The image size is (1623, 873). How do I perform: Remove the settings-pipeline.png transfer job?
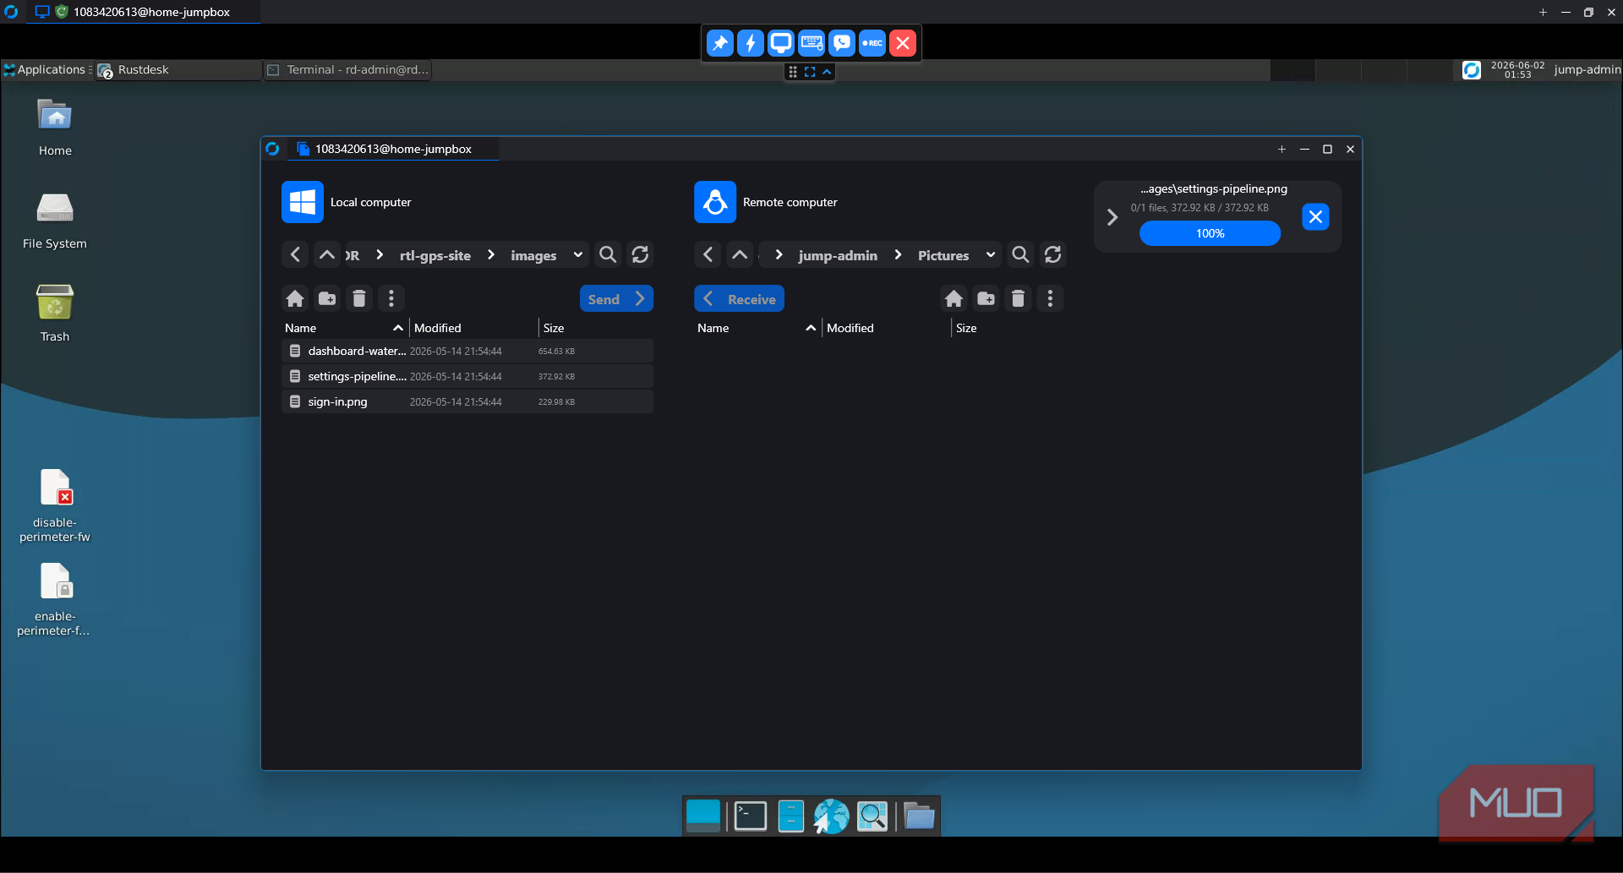(1315, 217)
